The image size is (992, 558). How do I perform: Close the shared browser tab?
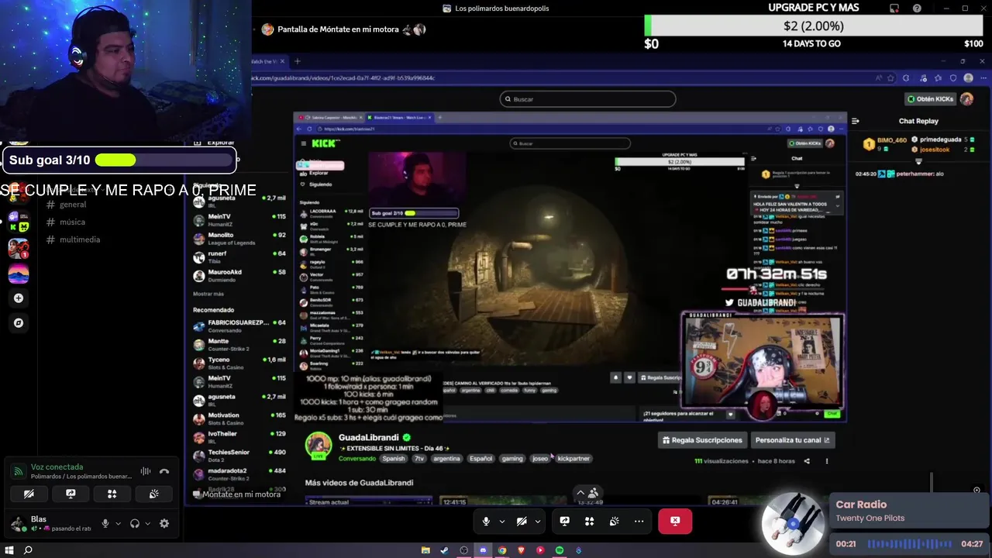click(282, 61)
